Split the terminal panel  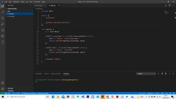coord(162,74)
